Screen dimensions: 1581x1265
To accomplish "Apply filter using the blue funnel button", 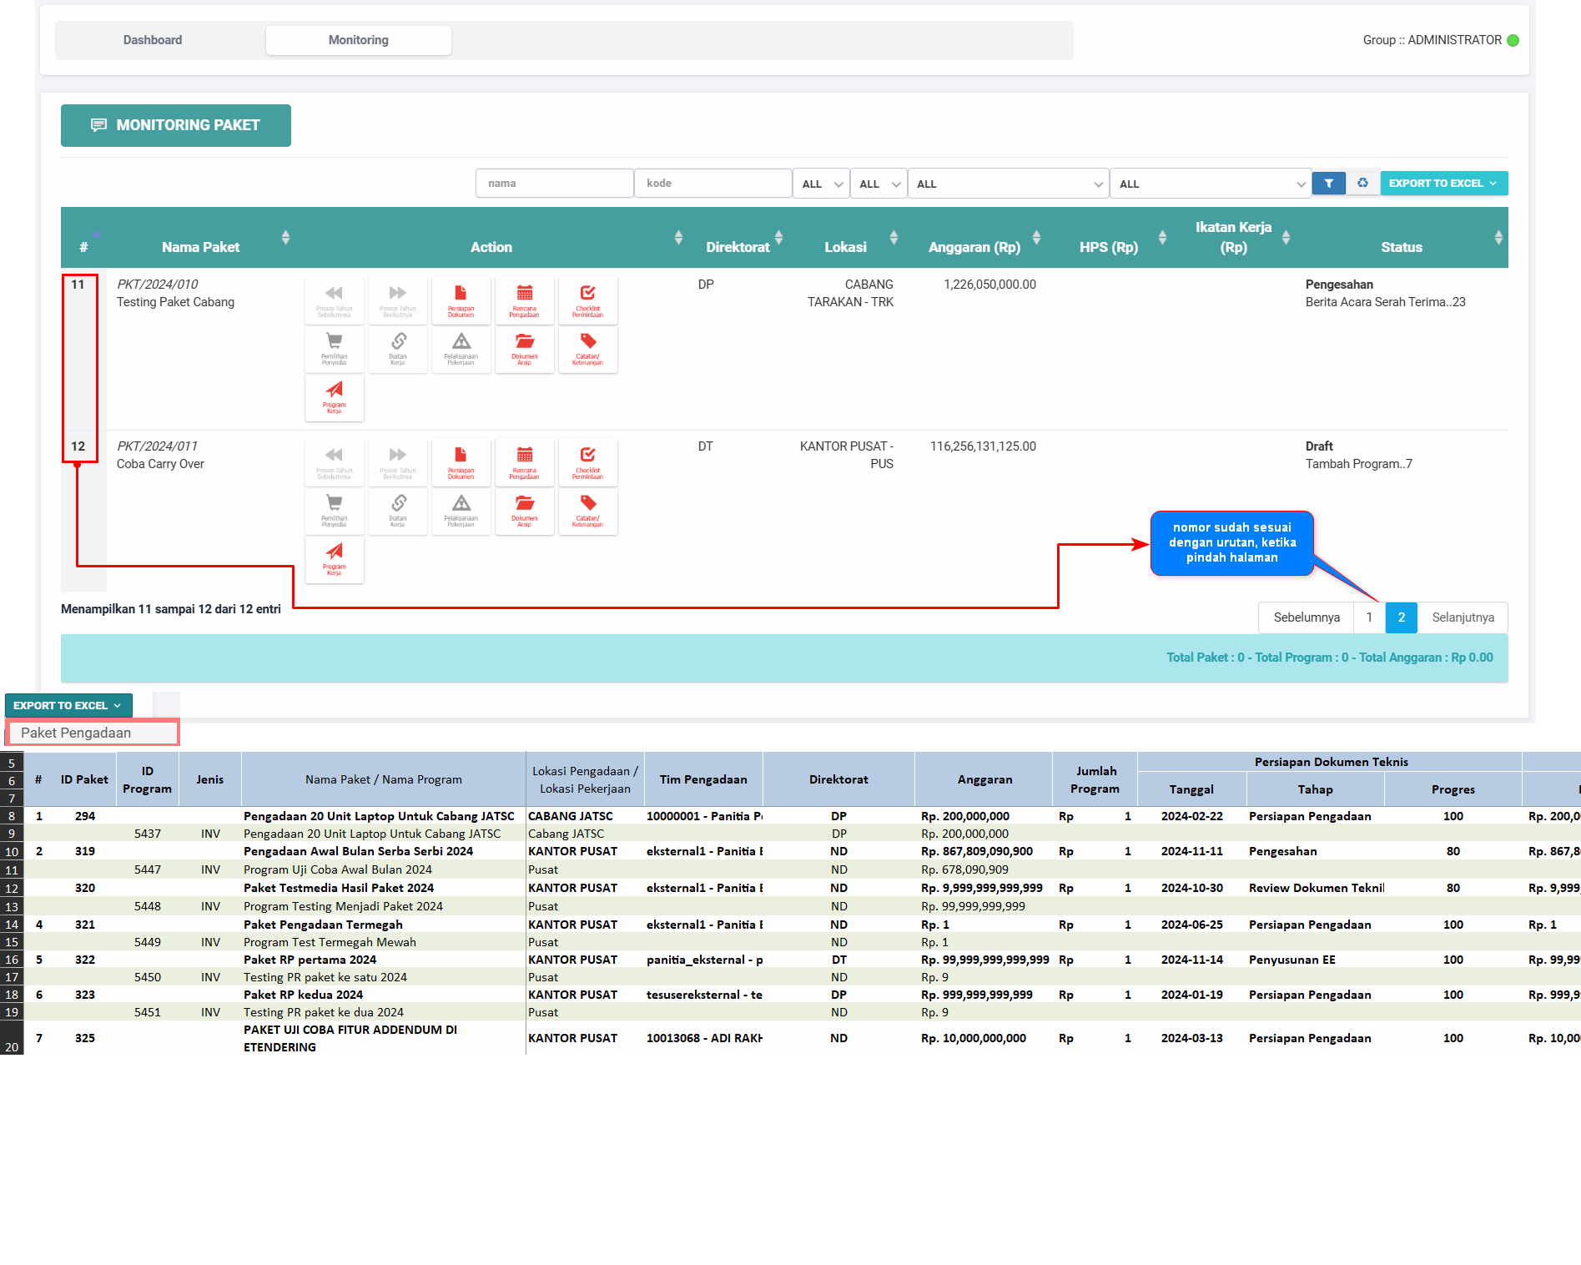I will tap(1328, 184).
